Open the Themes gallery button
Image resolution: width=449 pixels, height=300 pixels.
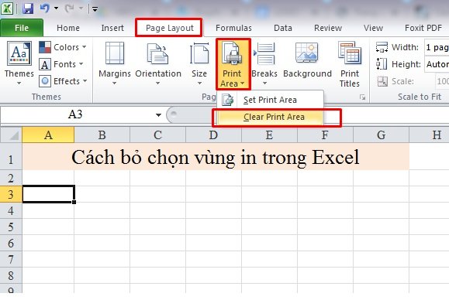(x=19, y=63)
